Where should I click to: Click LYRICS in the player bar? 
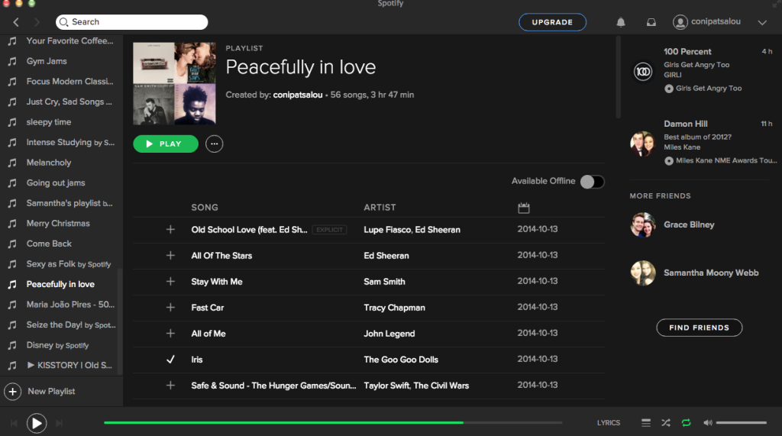pyautogui.click(x=609, y=422)
